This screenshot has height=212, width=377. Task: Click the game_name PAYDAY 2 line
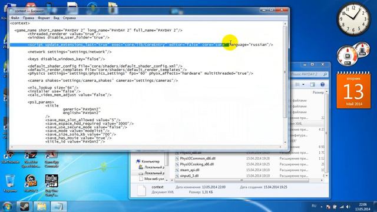(x=98, y=30)
